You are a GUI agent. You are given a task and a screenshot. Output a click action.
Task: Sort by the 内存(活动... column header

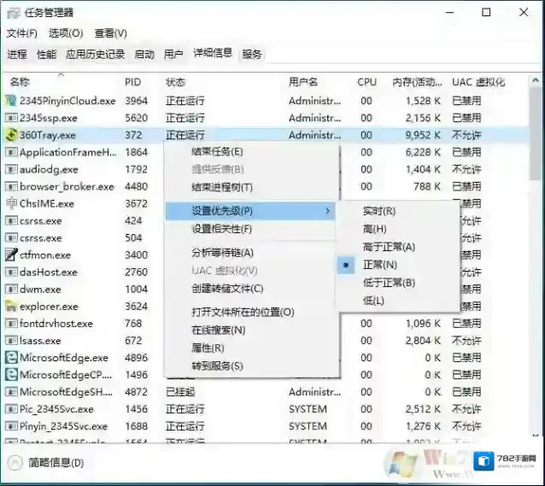coord(417,82)
